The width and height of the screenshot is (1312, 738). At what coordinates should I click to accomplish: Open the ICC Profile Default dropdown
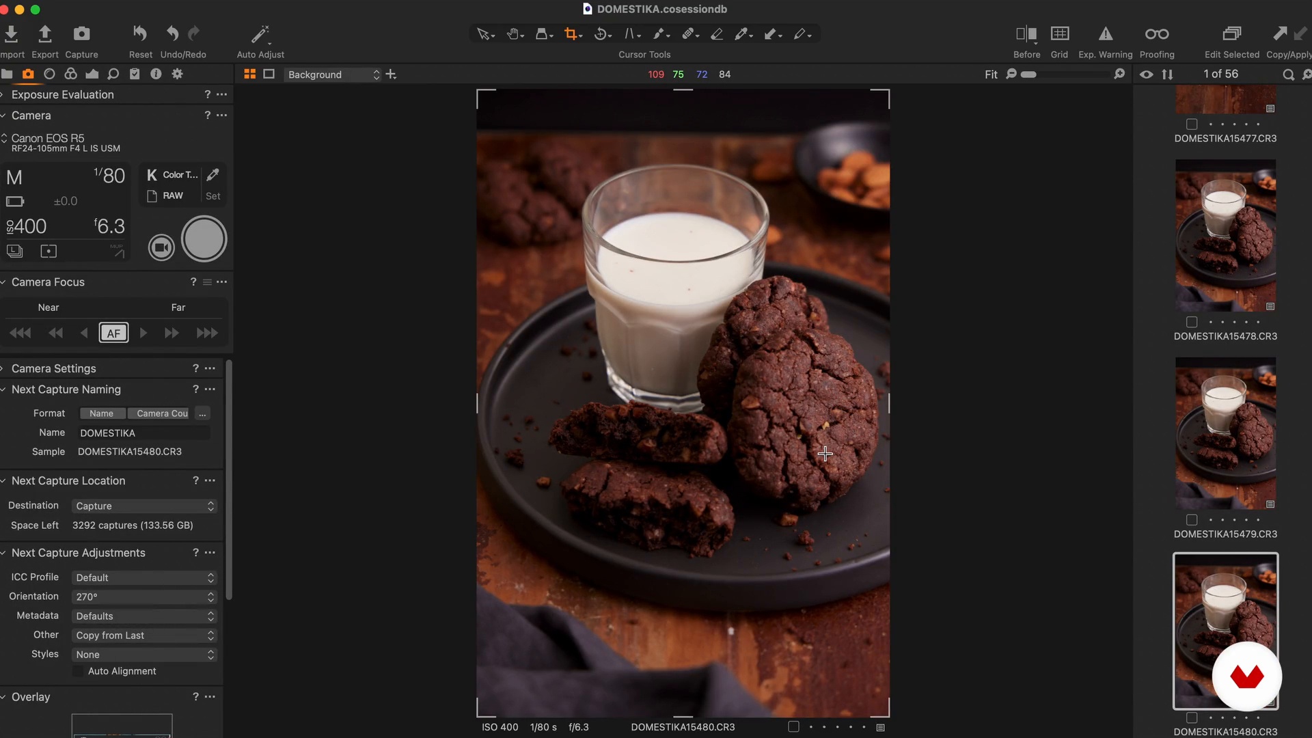(144, 577)
